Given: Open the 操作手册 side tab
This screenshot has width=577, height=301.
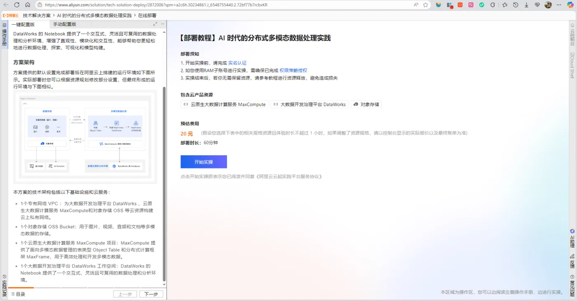Looking at the screenshot, I should coord(4,35).
